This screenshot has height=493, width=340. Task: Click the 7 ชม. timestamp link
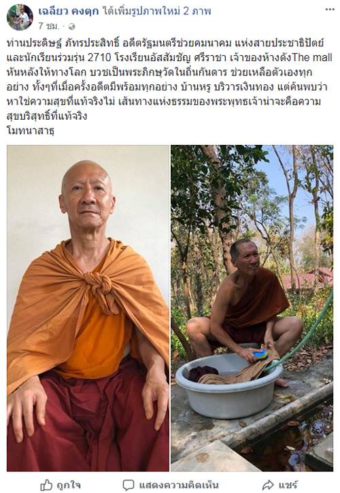[48, 26]
